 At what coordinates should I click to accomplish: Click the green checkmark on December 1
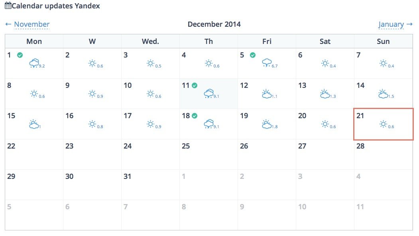click(20, 55)
